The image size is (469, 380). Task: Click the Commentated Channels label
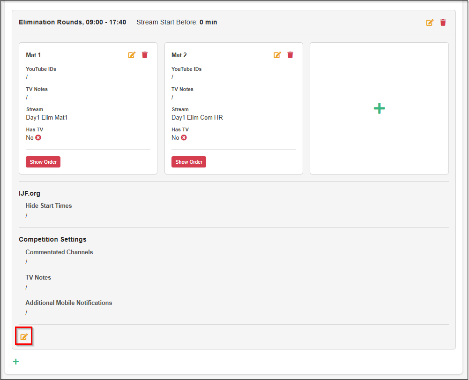(59, 252)
